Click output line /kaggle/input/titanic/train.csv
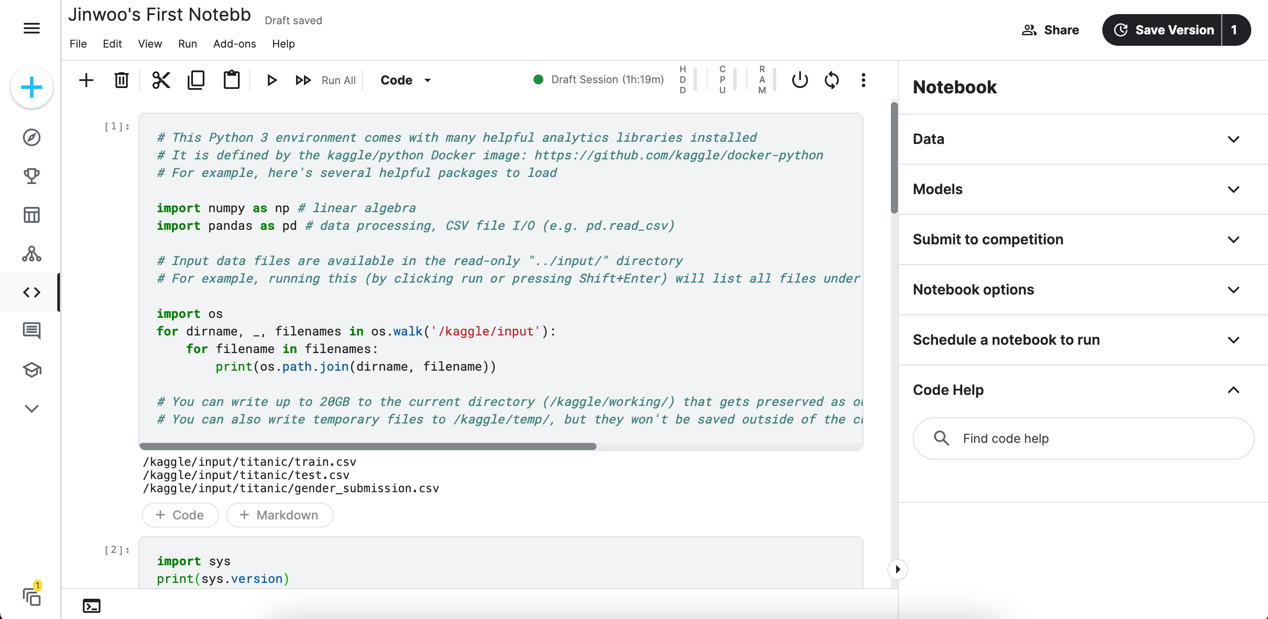This screenshot has height=619, width=1268. coord(249,461)
